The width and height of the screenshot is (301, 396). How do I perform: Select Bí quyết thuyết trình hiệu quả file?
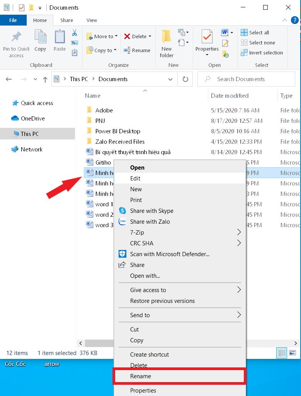(x=133, y=152)
